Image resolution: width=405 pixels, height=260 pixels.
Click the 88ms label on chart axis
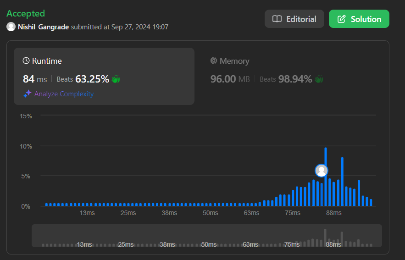tap(334, 213)
